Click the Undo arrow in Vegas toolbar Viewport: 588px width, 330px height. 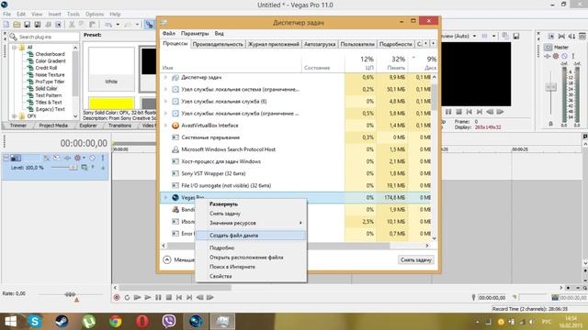[108, 25]
